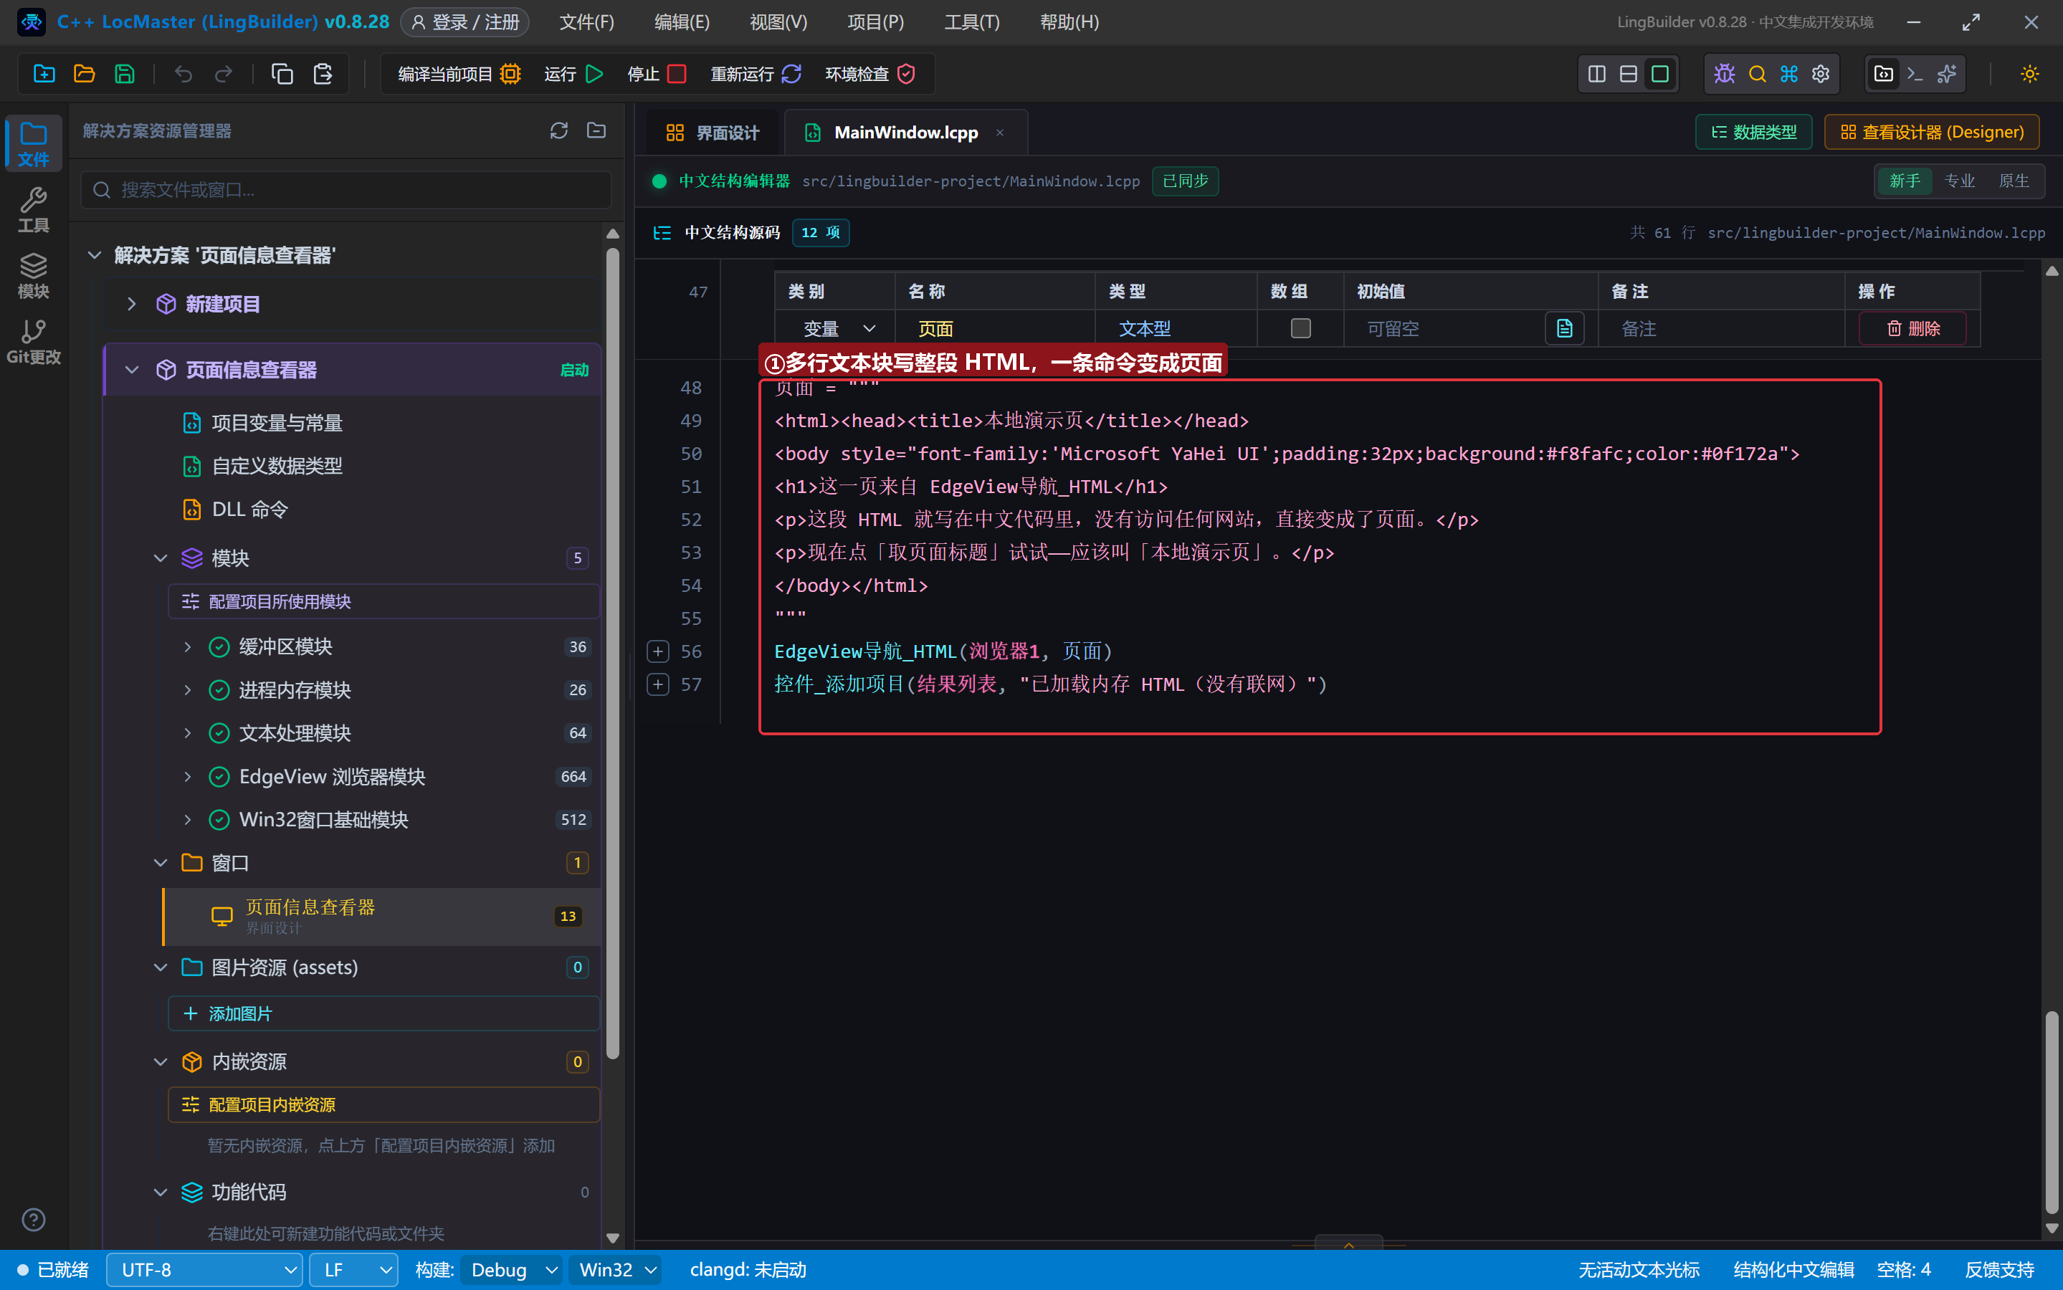Open the debug bug icon tool

pos(1723,73)
